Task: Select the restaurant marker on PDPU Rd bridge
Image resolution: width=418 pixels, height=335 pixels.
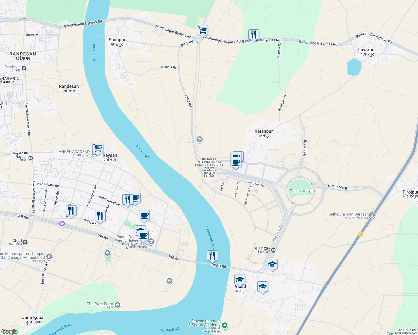Action: pyautogui.click(x=212, y=256)
